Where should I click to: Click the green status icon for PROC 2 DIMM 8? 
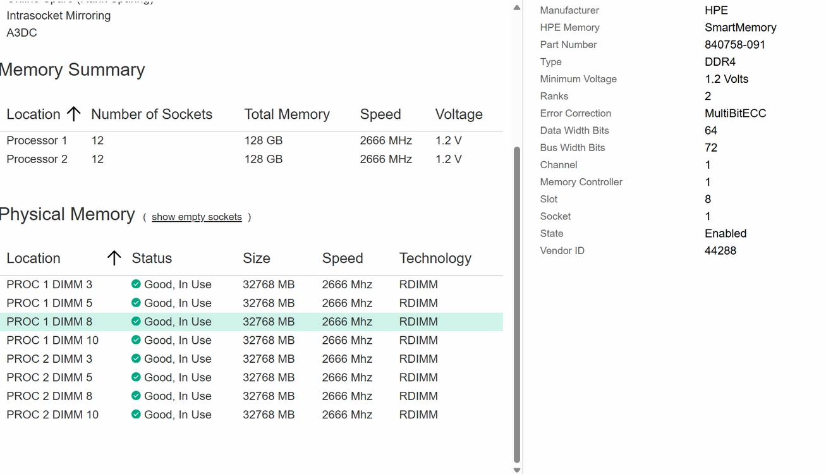point(136,396)
